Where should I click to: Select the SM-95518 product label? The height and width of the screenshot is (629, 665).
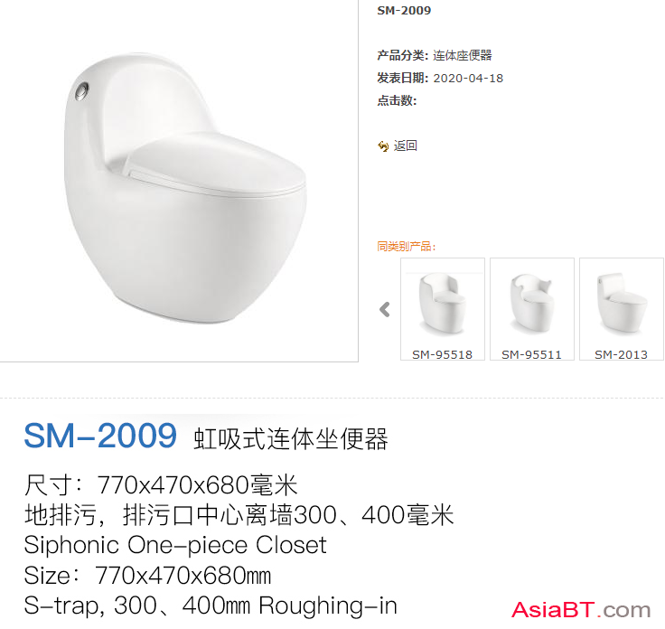pyautogui.click(x=443, y=354)
